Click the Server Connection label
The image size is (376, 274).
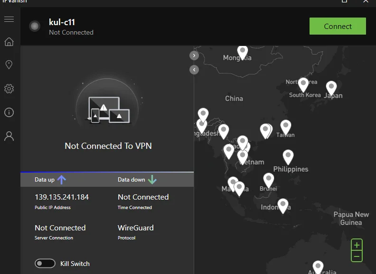click(x=54, y=237)
